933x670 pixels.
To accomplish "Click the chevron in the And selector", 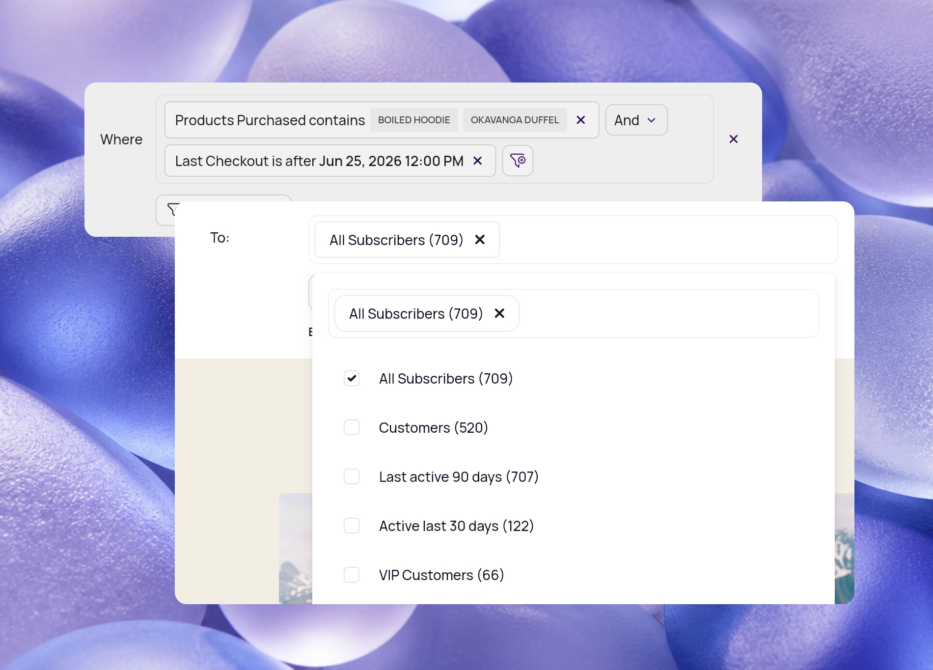I will click(652, 120).
